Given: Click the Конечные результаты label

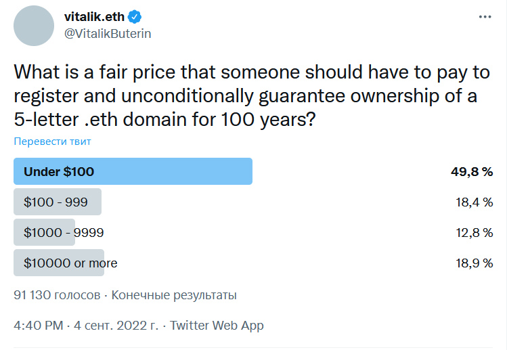Looking at the screenshot, I should 174,295.
